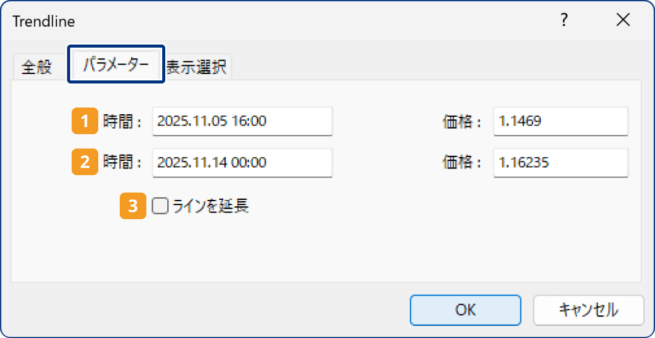Switch to the 全般 tab
The height and width of the screenshot is (338, 655).
click(x=37, y=66)
